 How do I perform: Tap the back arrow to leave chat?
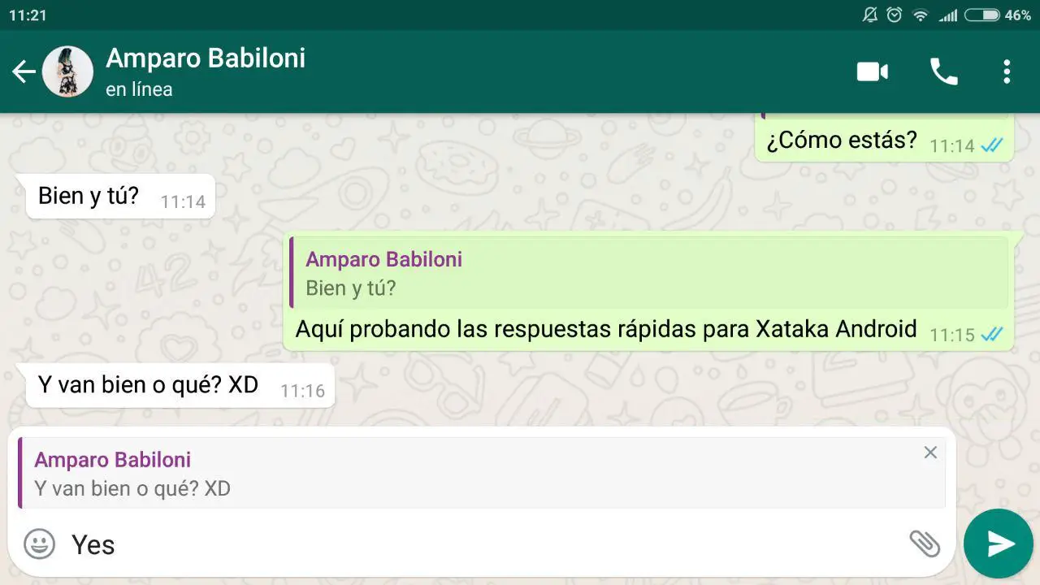point(23,71)
